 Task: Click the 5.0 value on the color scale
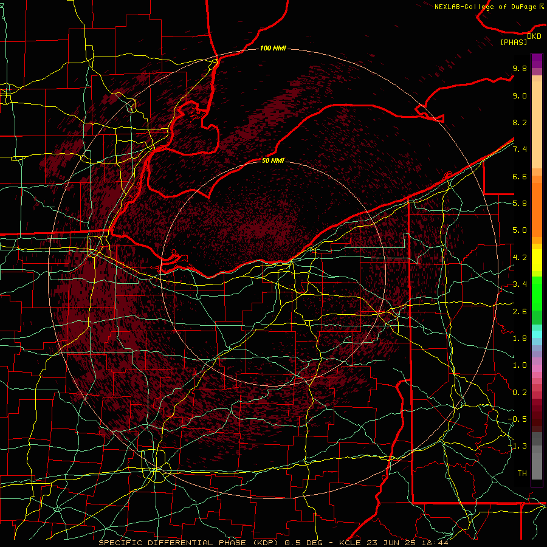pyautogui.click(x=520, y=230)
